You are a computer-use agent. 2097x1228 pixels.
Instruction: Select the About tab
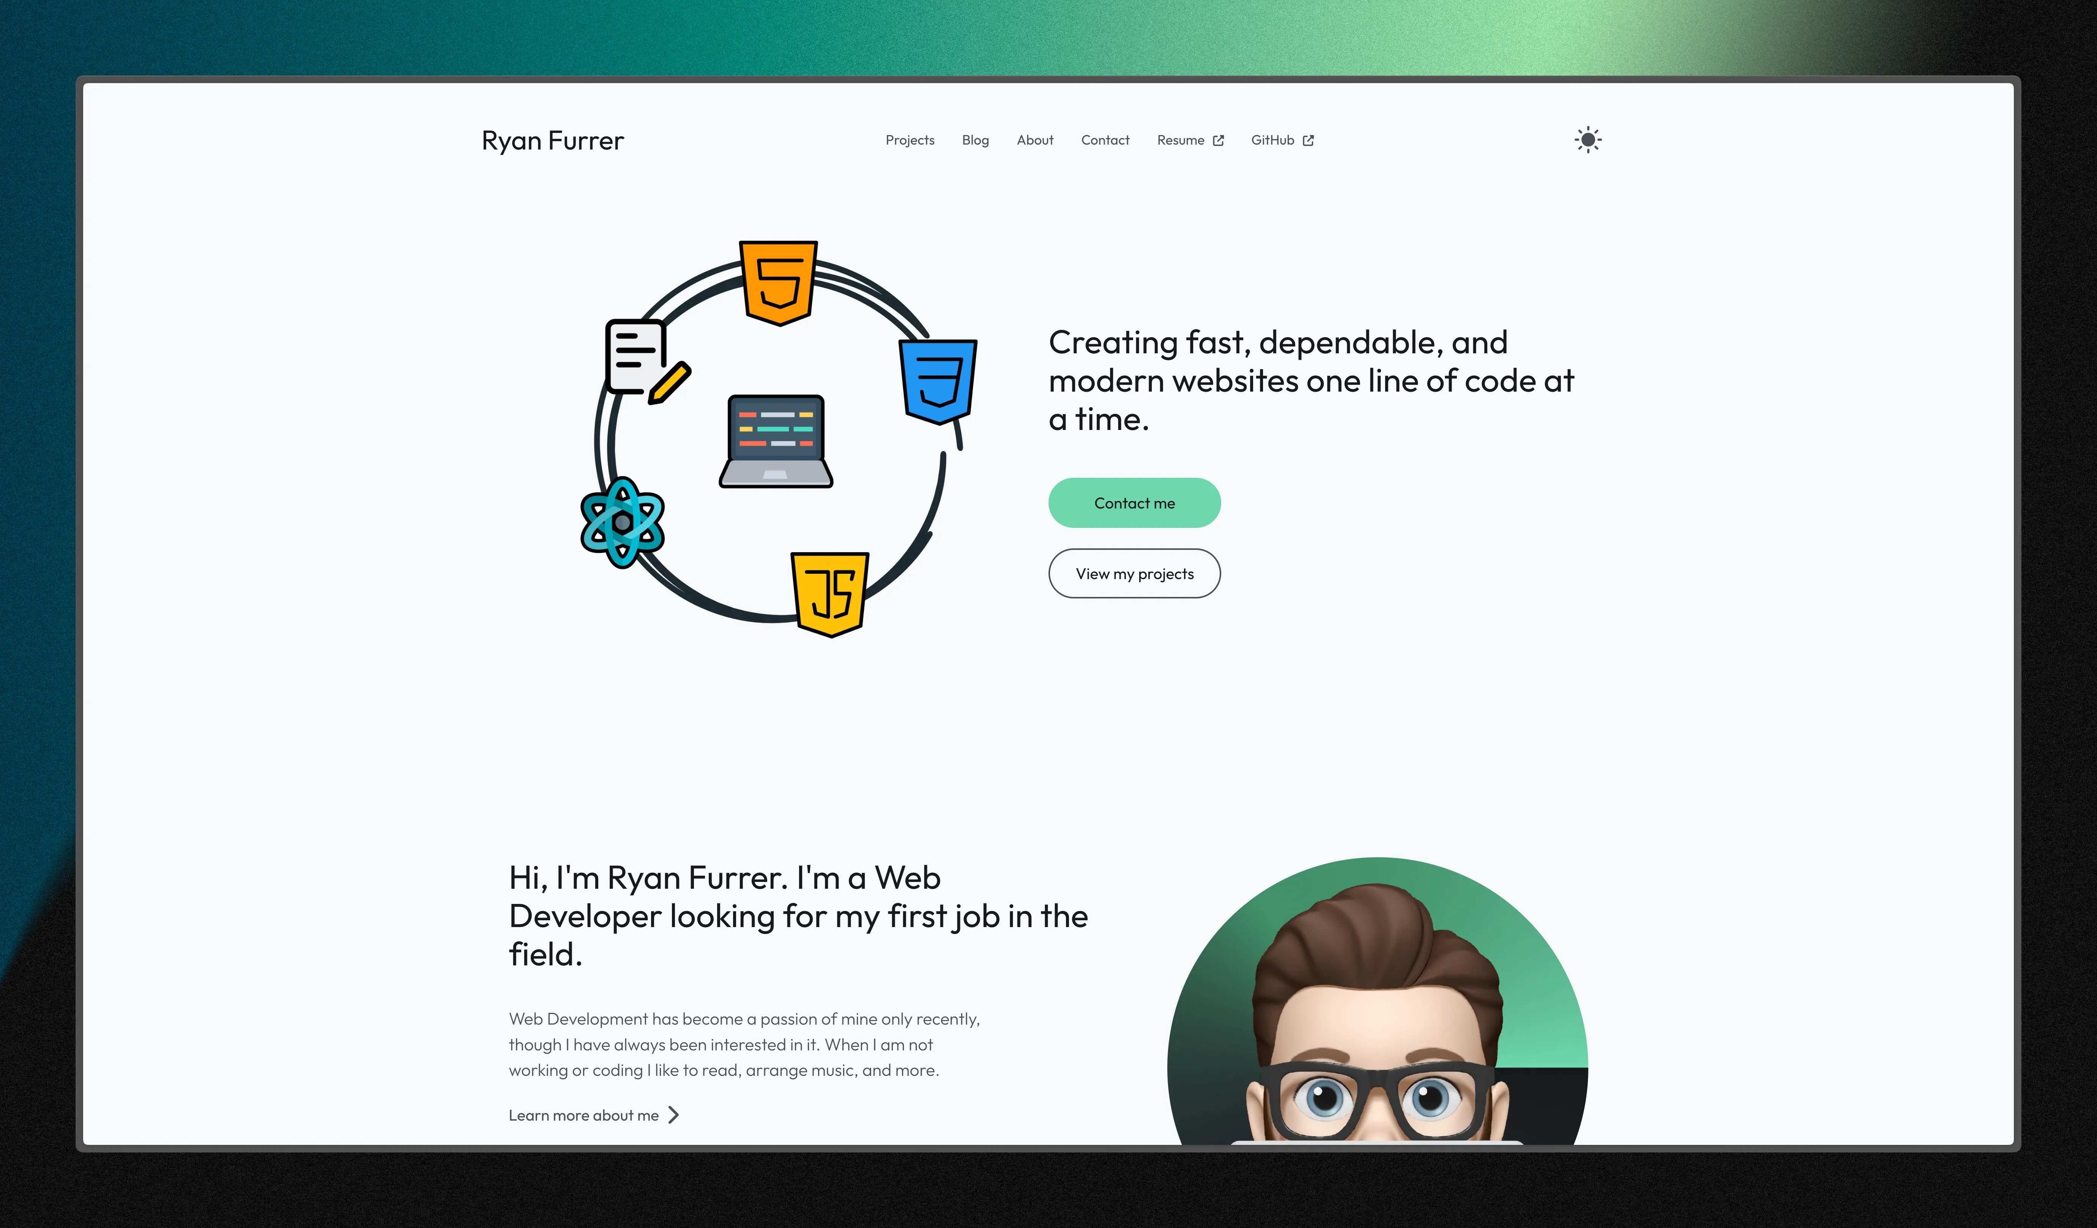pyautogui.click(x=1035, y=139)
